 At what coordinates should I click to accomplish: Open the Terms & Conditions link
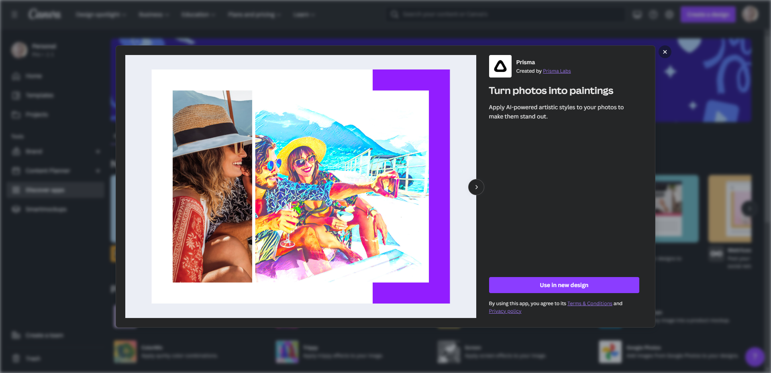[589, 304]
